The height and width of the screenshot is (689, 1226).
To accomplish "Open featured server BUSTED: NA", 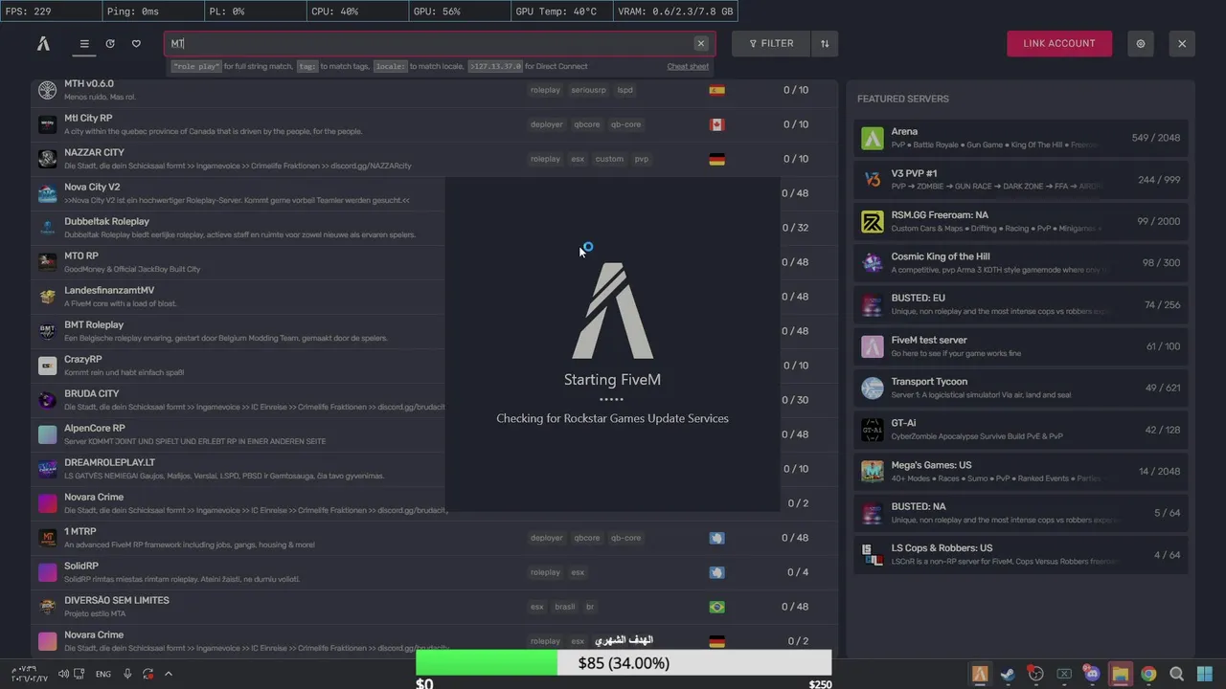I will tap(1021, 513).
